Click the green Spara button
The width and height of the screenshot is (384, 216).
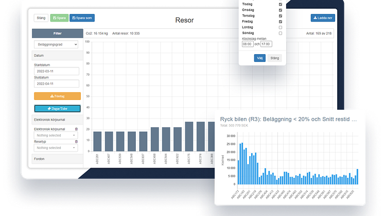(x=59, y=18)
